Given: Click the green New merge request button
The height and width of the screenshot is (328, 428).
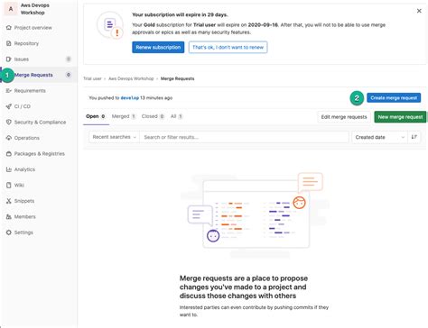Looking at the screenshot, I should 400,117.
